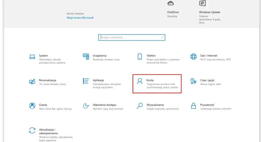Click the search magnifier in the settings box

162,38
